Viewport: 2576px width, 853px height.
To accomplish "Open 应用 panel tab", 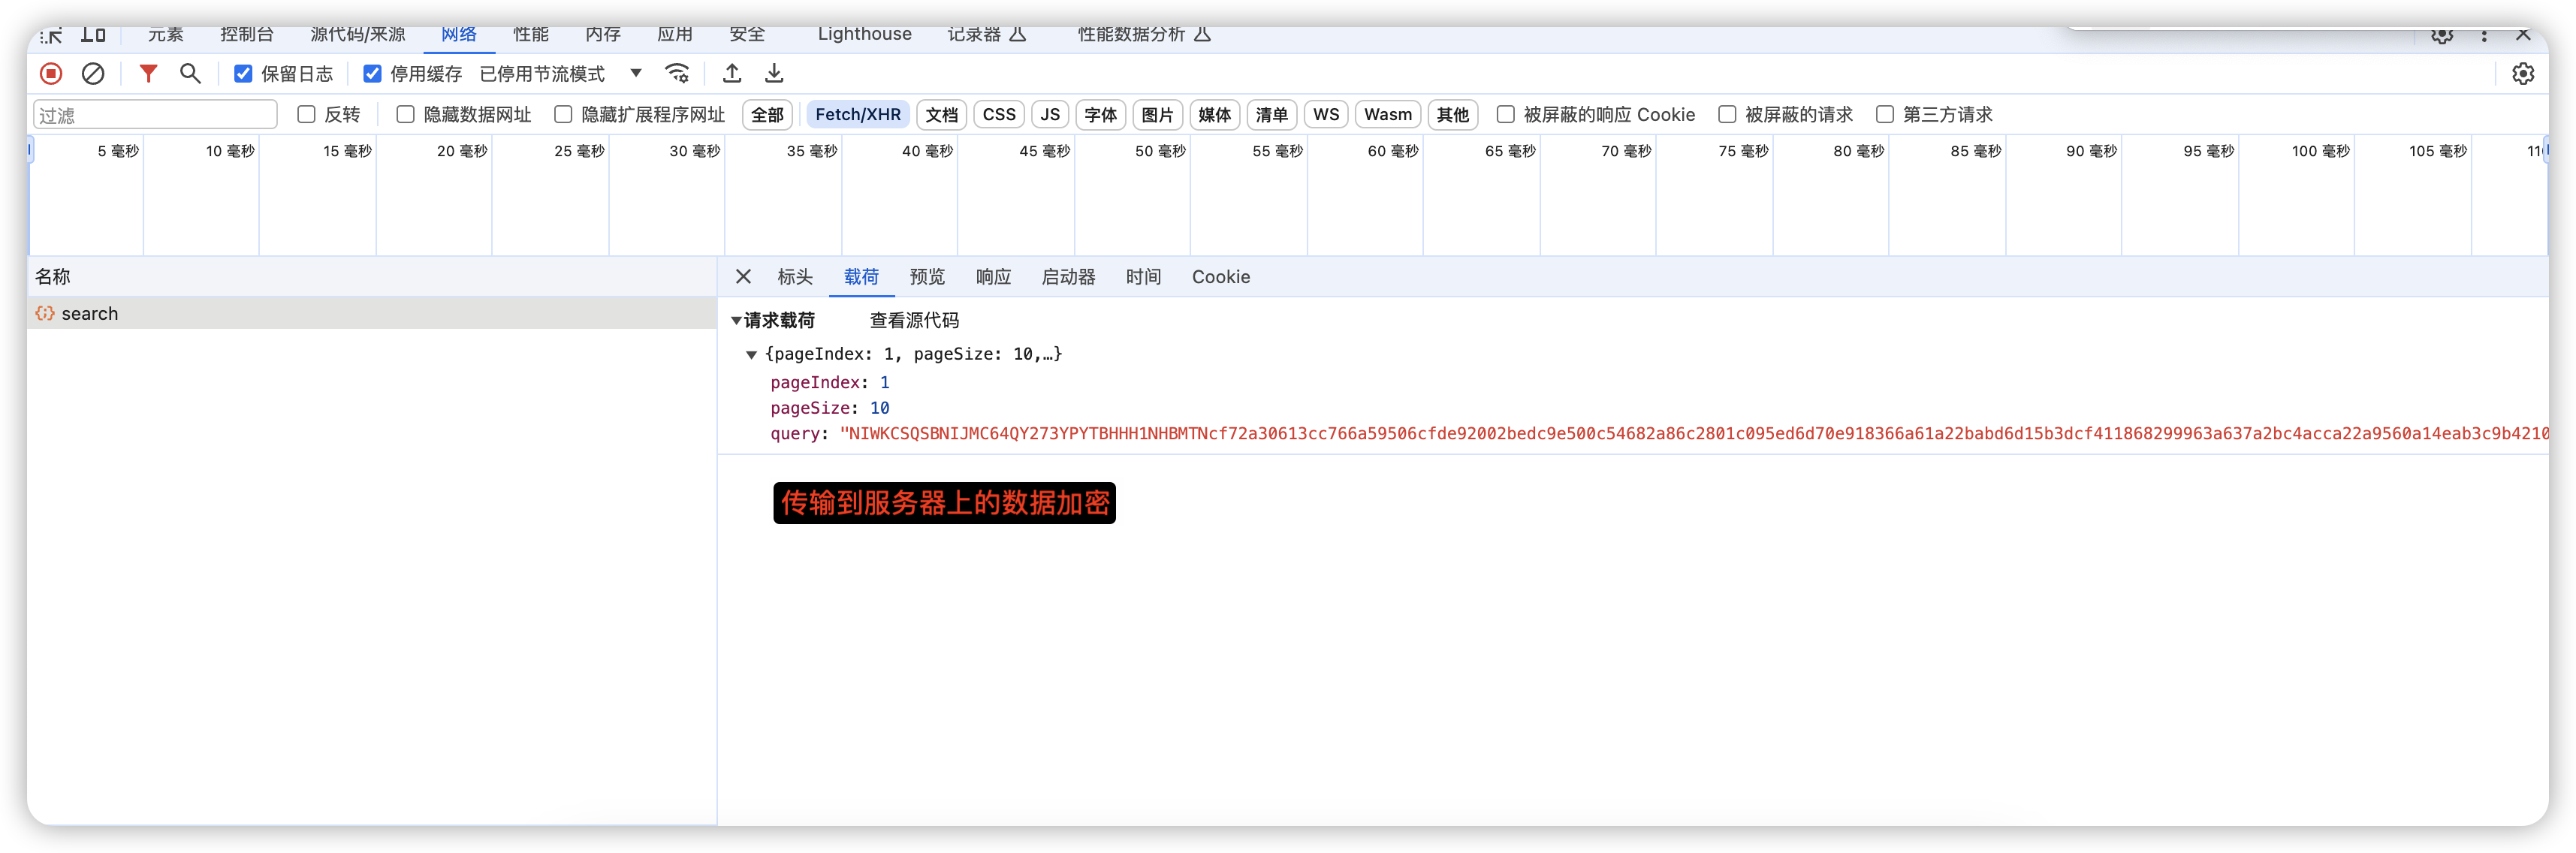I will 675,35.
